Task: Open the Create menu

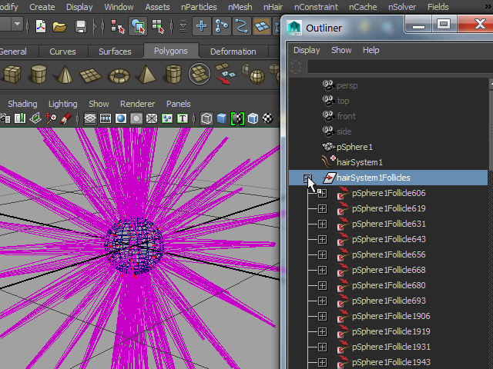Action: (x=42, y=7)
